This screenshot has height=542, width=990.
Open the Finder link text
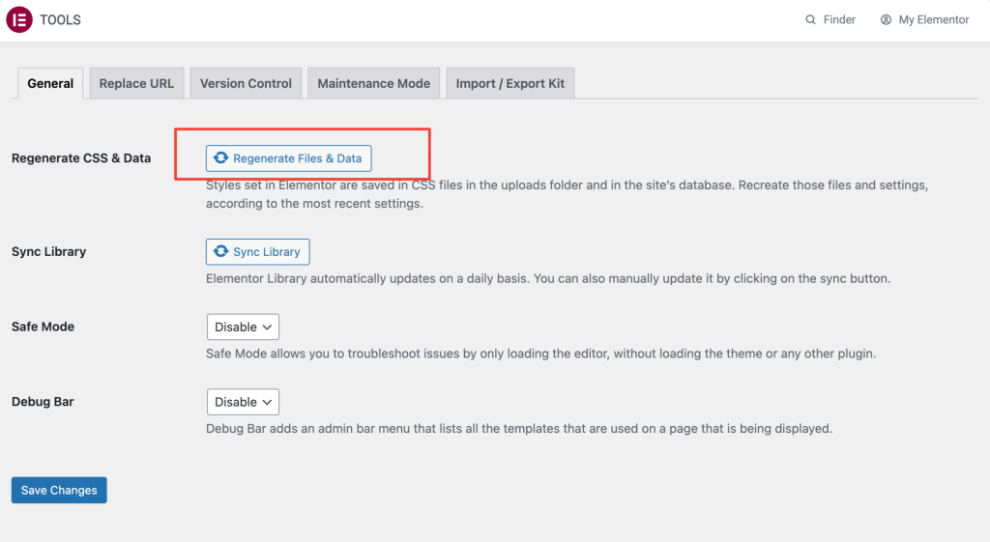pyautogui.click(x=839, y=19)
